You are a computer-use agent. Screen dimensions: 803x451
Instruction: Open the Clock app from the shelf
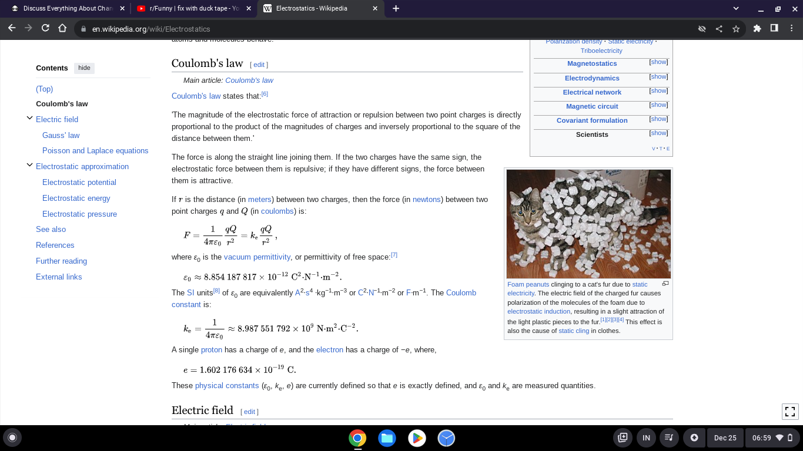point(446,438)
